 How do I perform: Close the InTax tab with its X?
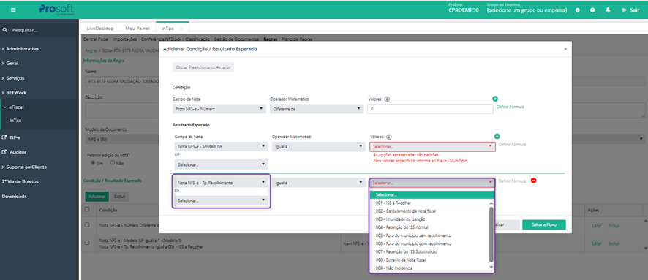(181, 29)
